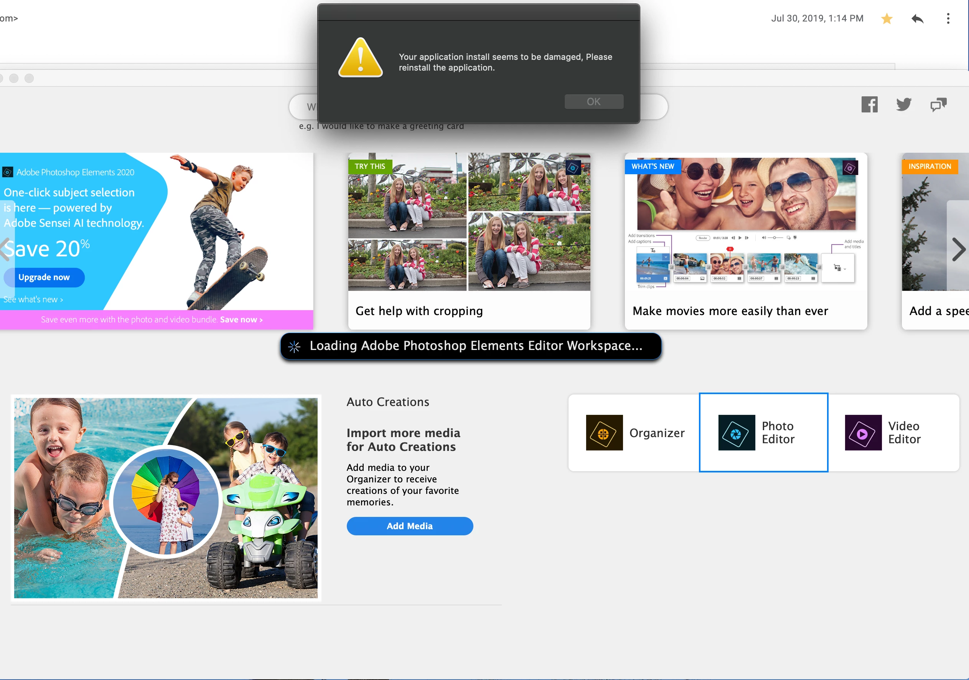The width and height of the screenshot is (969, 680).
Task: Launch the Photo Editor icon
Action: [x=737, y=432]
